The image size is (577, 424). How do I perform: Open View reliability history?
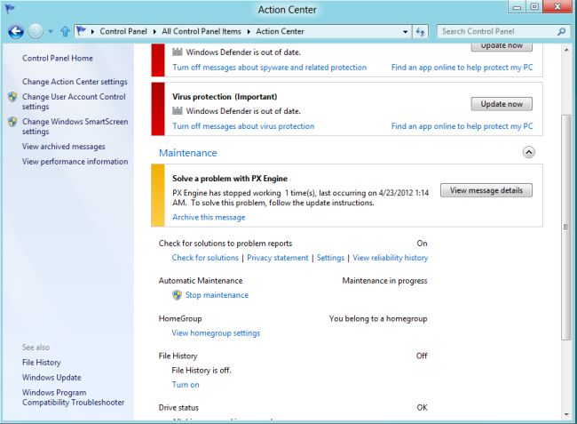click(390, 258)
